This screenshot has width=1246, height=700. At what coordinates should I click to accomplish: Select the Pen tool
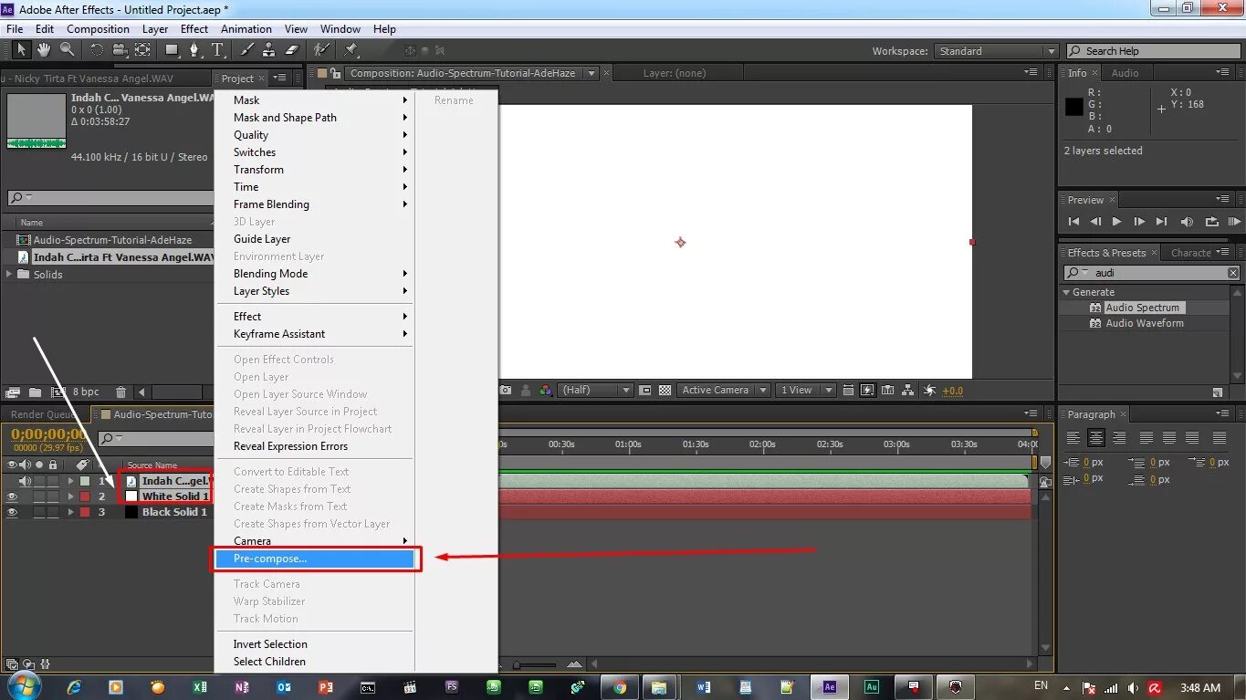click(x=194, y=49)
